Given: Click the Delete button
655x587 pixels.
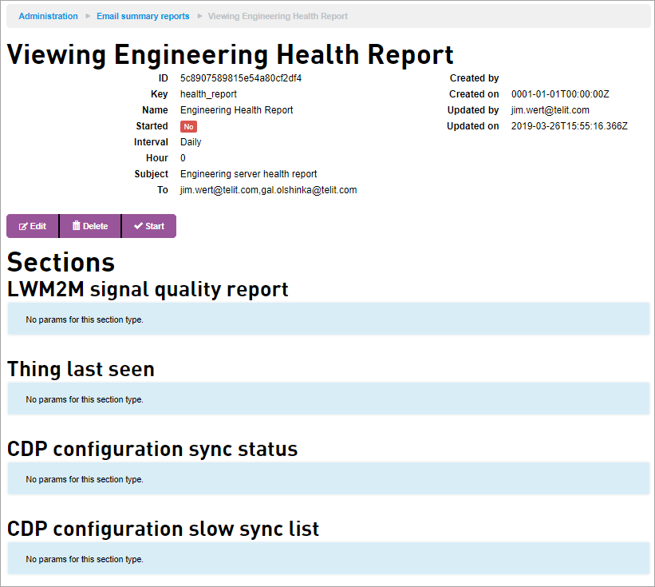Looking at the screenshot, I should pyautogui.click(x=90, y=226).
